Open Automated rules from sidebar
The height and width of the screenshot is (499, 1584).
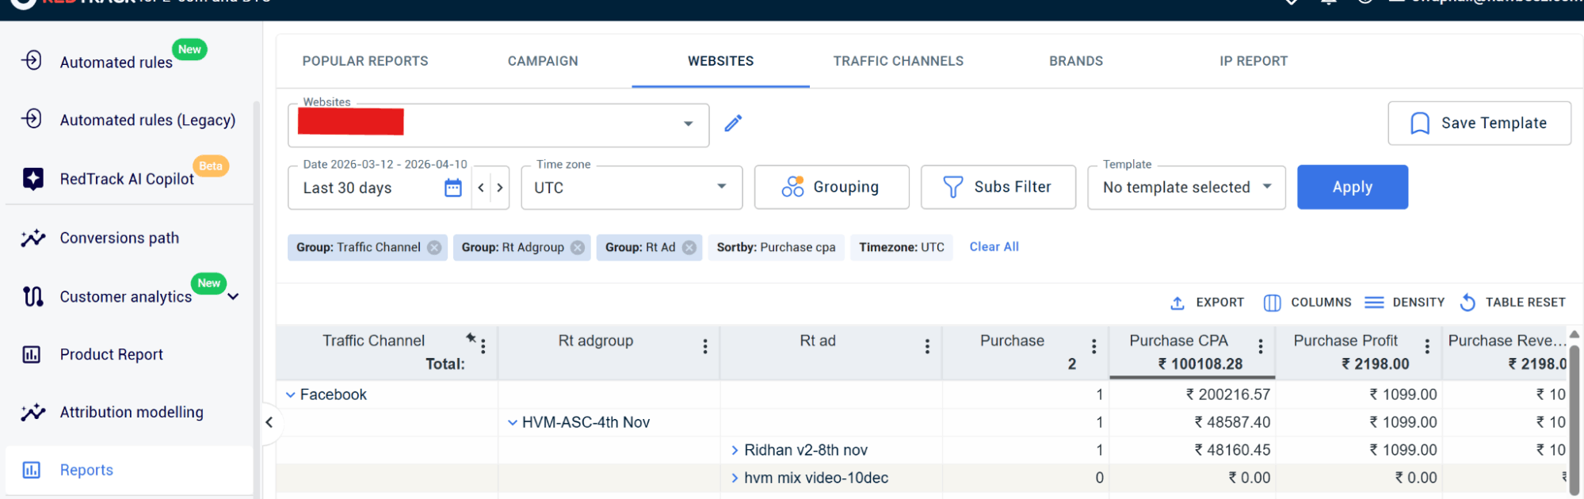[116, 62]
